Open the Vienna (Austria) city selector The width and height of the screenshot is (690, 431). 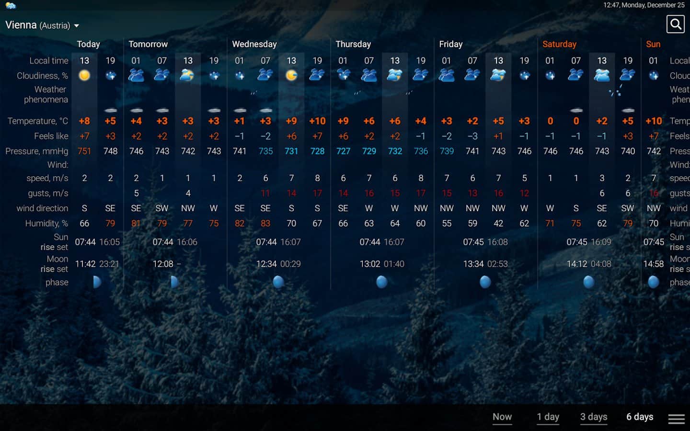tap(38, 25)
